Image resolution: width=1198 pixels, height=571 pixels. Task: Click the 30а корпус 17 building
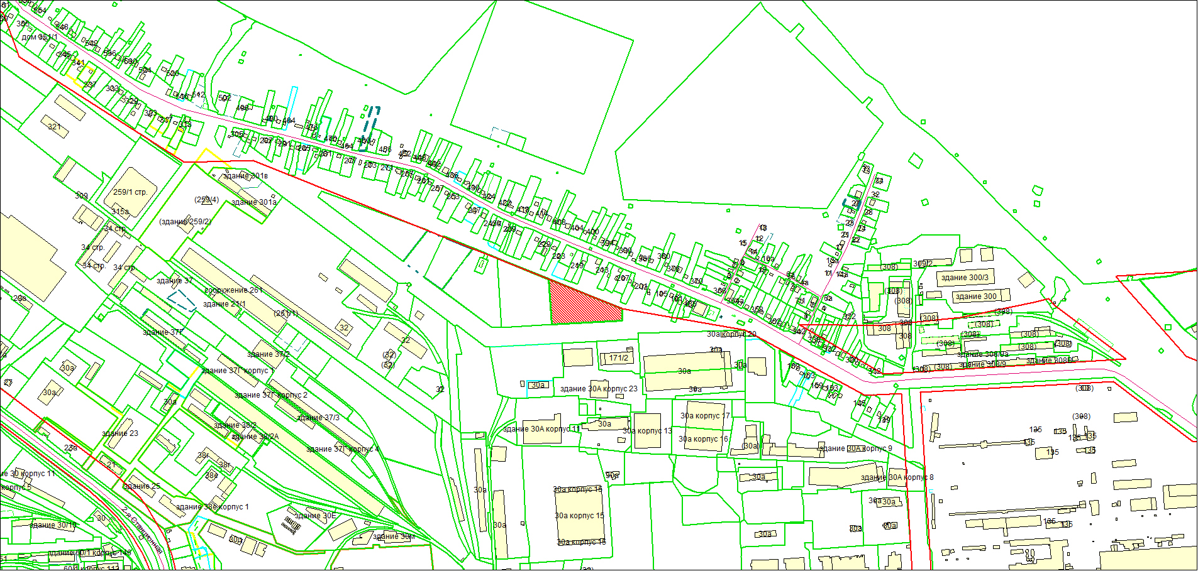click(704, 416)
